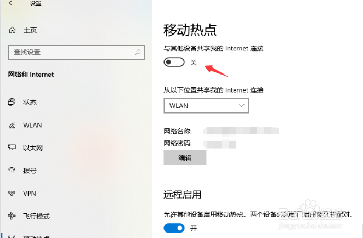The height and width of the screenshot is (238, 363).
Task: Select the 状态 globe icon
Action: [x=12, y=102]
